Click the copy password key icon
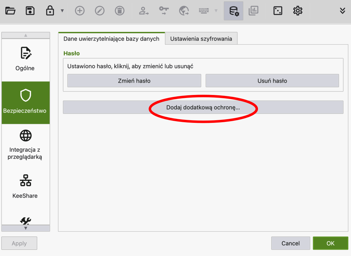The image size is (351, 256). tap(164, 11)
